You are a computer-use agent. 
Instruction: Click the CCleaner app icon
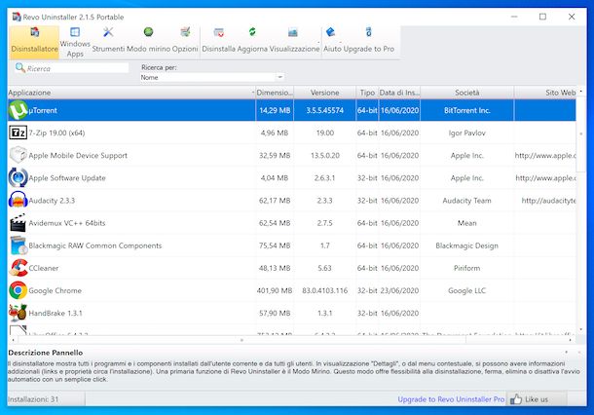click(19, 268)
